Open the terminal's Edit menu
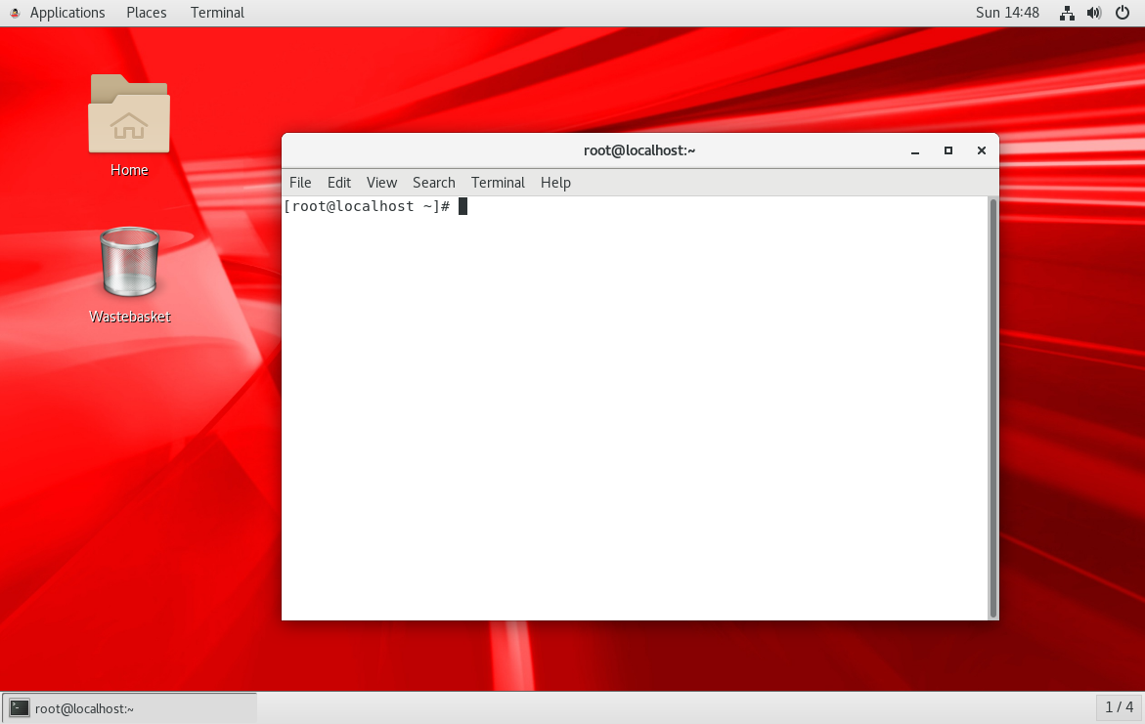The image size is (1145, 724). click(338, 183)
